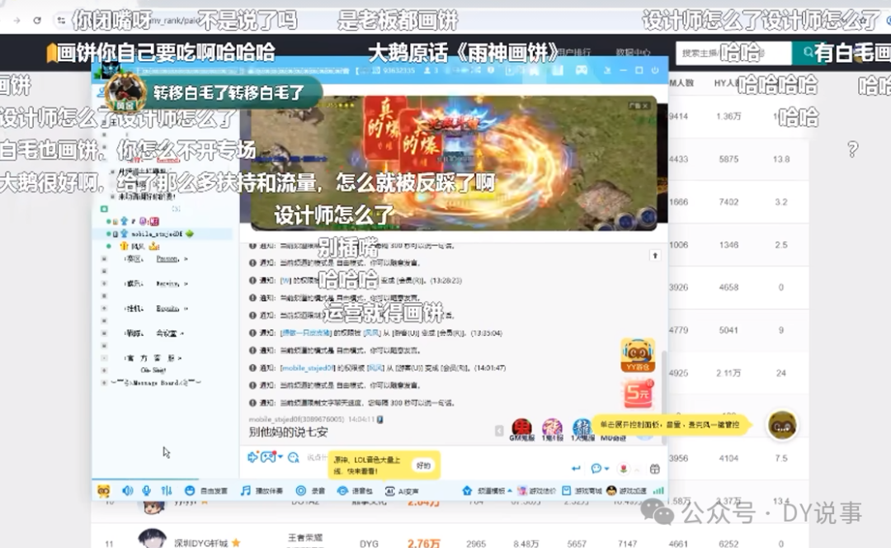Image resolution: width=891 pixels, height=548 pixels.
Task: Mute the speaker icon in bottom toolbar
Action: (127, 490)
